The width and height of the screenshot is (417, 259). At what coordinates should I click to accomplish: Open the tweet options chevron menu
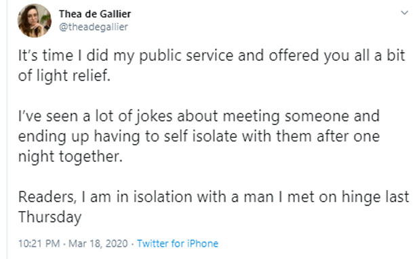pyautogui.click(x=404, y=12)
